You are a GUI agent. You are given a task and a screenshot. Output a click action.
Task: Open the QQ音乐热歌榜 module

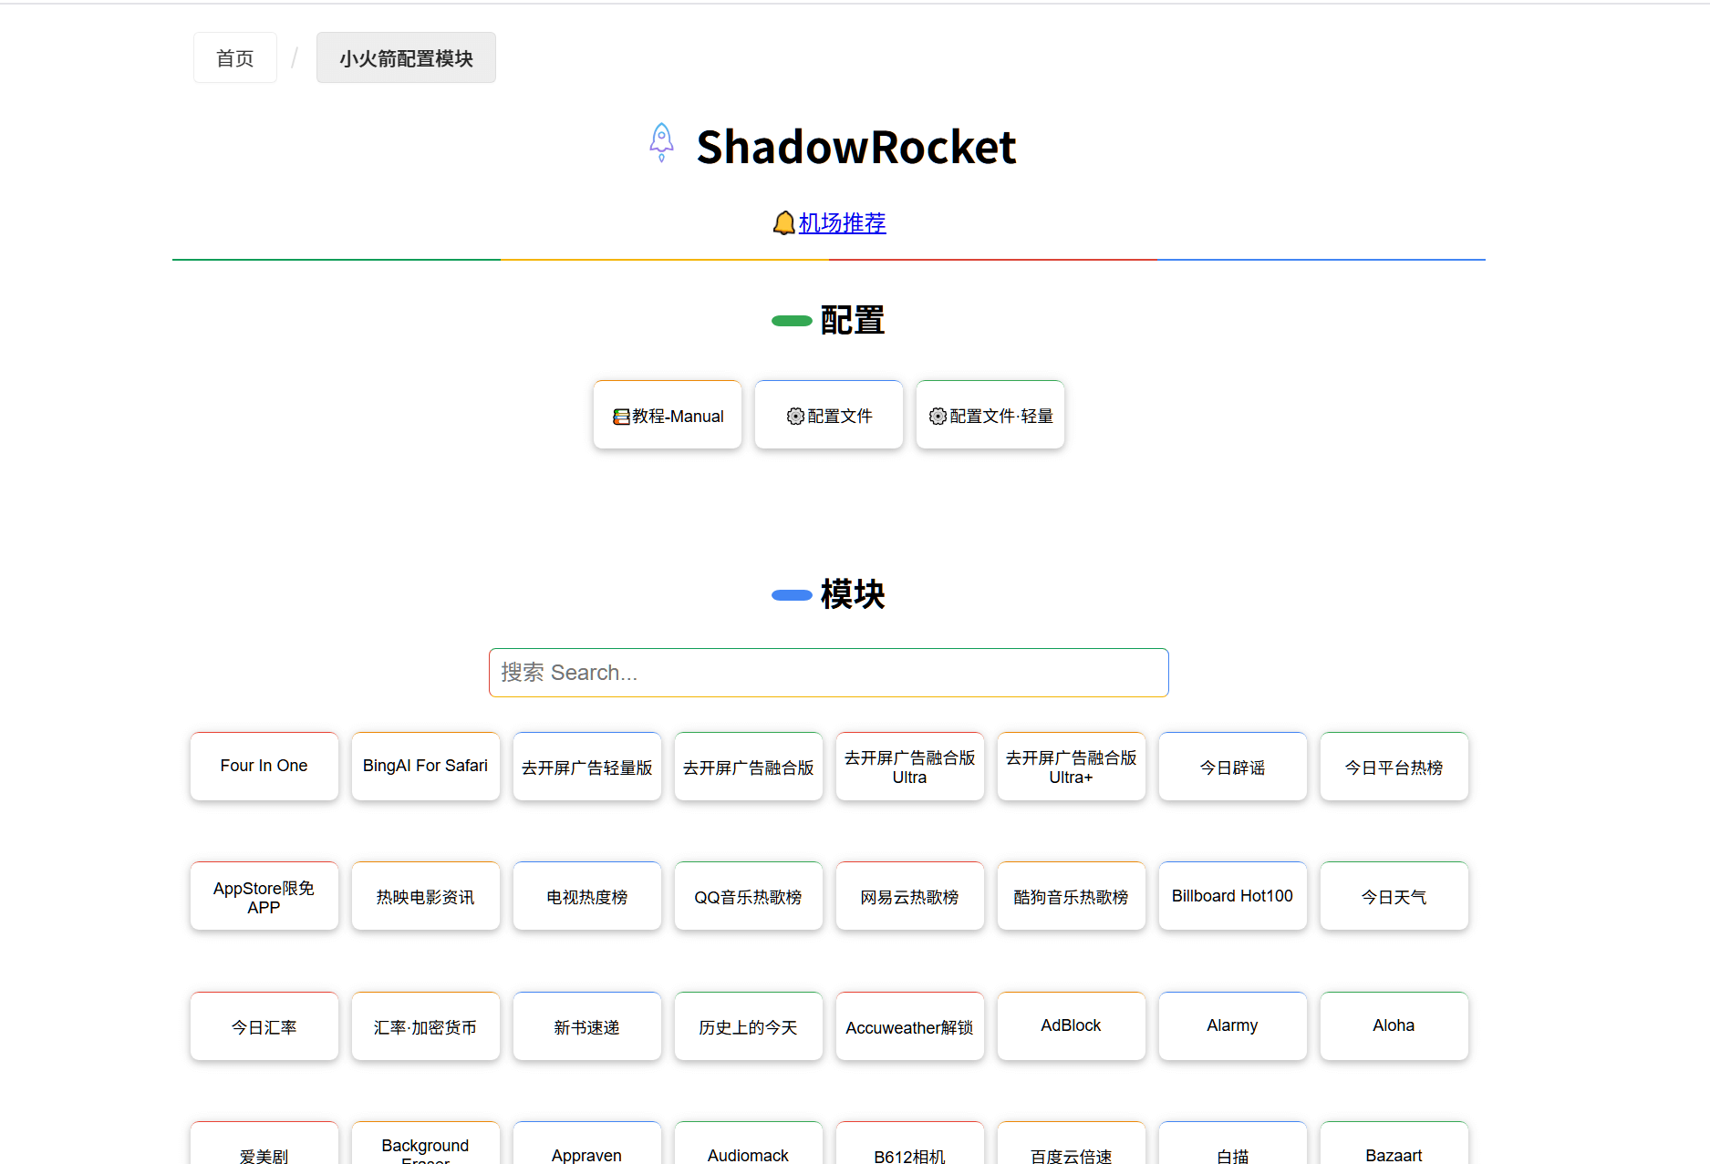pos(749,896)
